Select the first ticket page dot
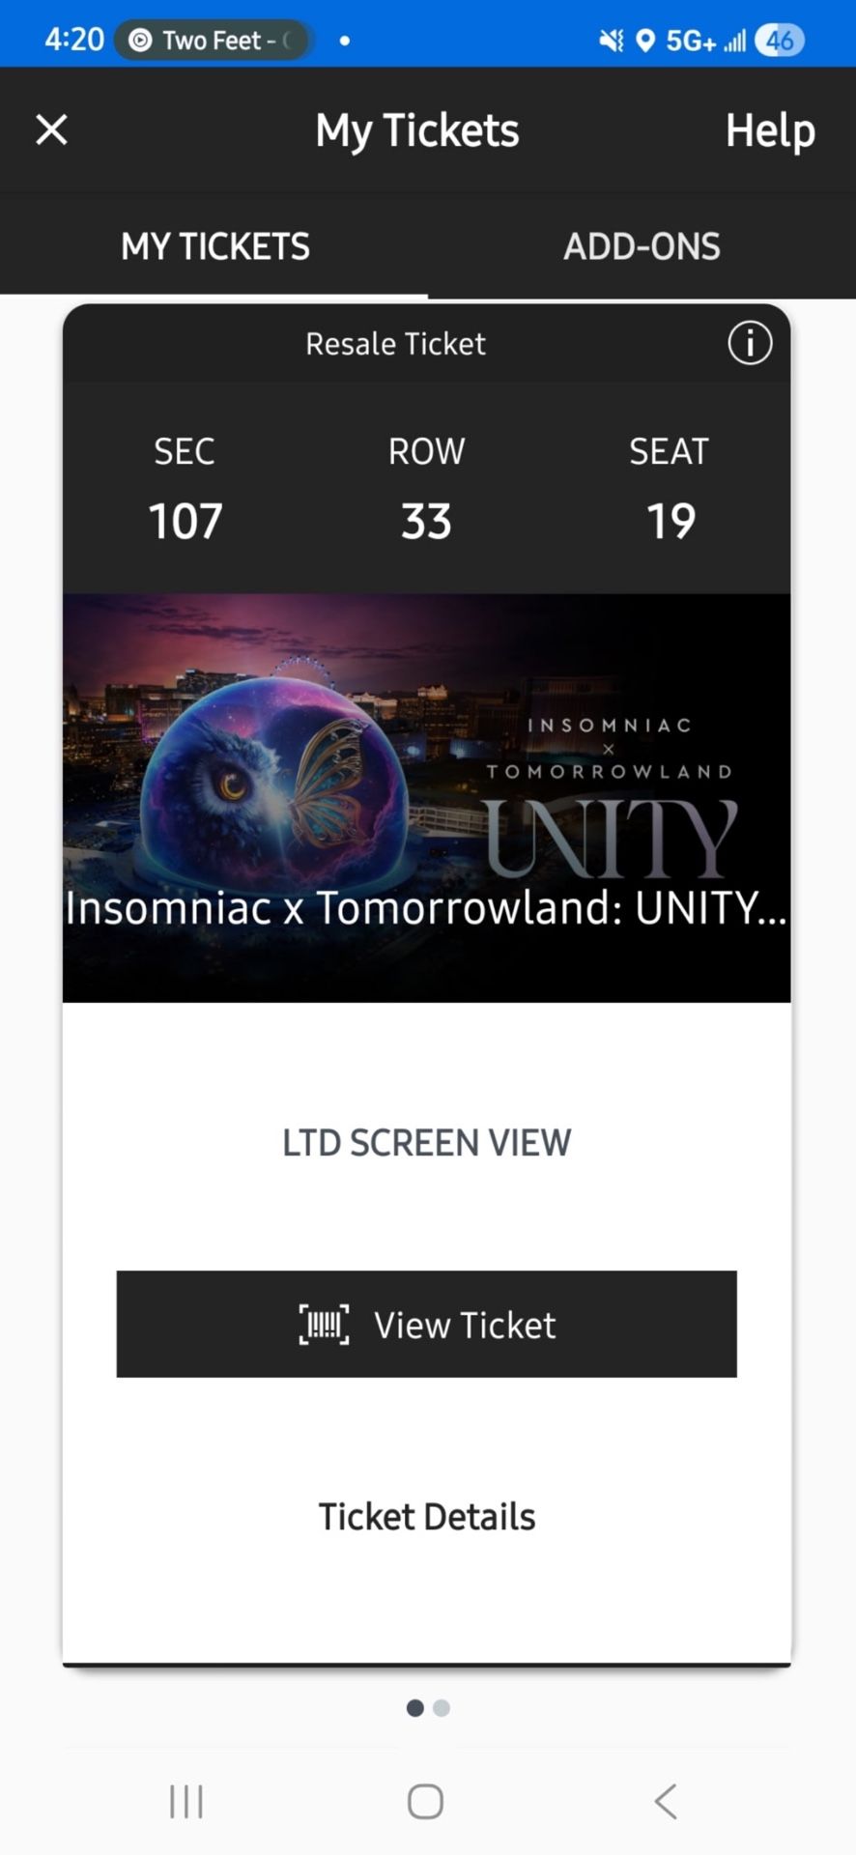This screenshot has height=1855, width=856. point(415,1708)
